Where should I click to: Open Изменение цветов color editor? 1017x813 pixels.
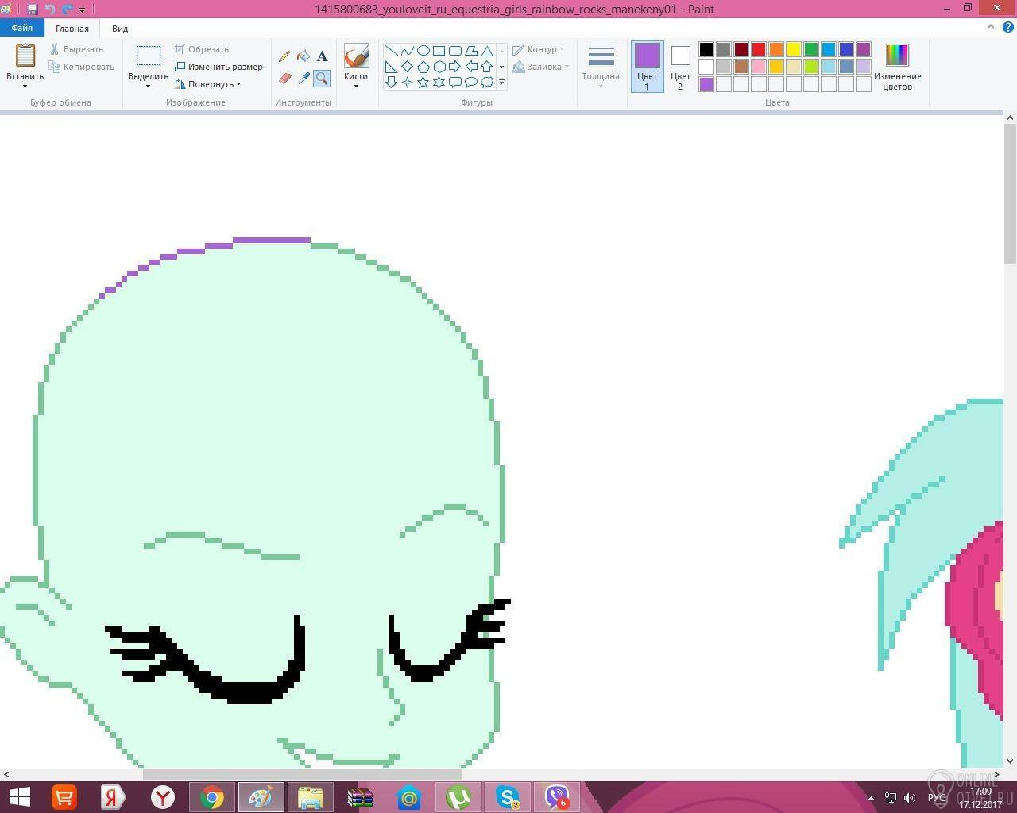coord(897,67)
